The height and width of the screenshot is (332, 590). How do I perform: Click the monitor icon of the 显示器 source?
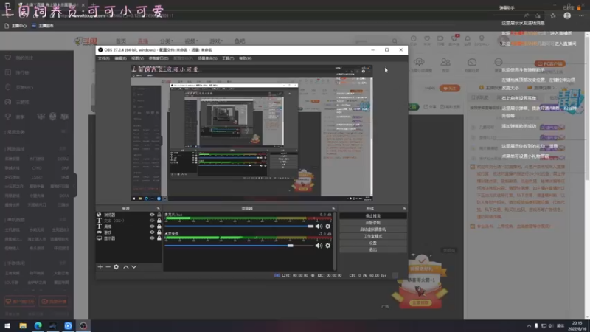pyautogui.click(x=99, y=238)
